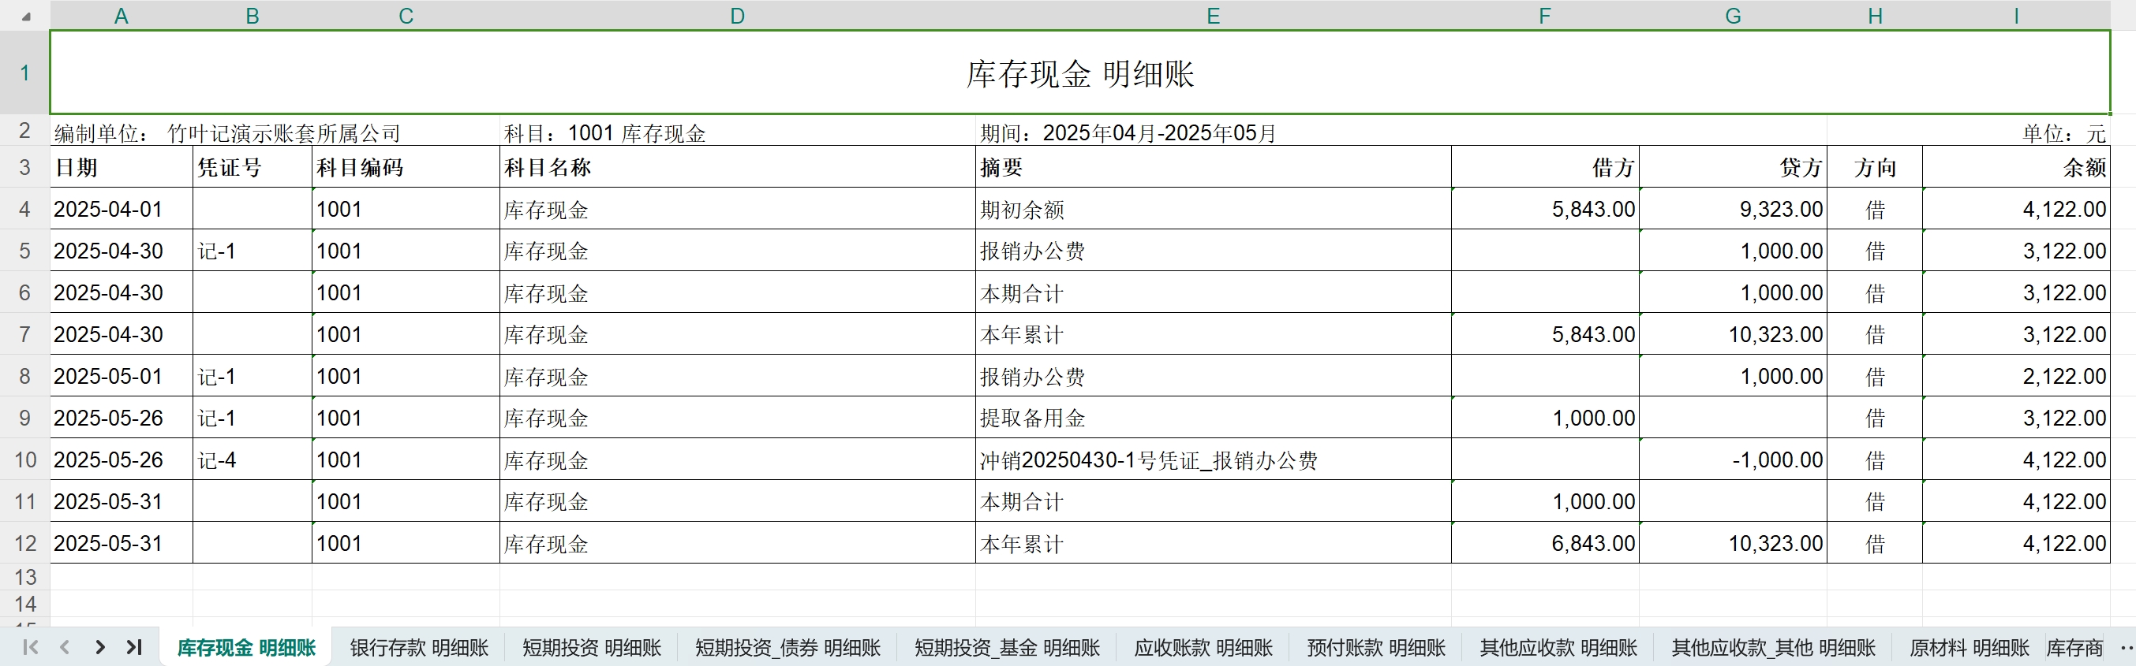Open the 预付账款 明细账 tab
This screenshot has height=666, width=2136.
tap(1375, 647)
